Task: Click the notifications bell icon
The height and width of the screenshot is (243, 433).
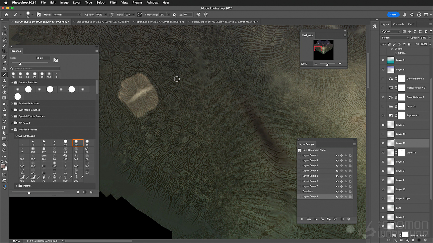Action: (x=405, y=15)
